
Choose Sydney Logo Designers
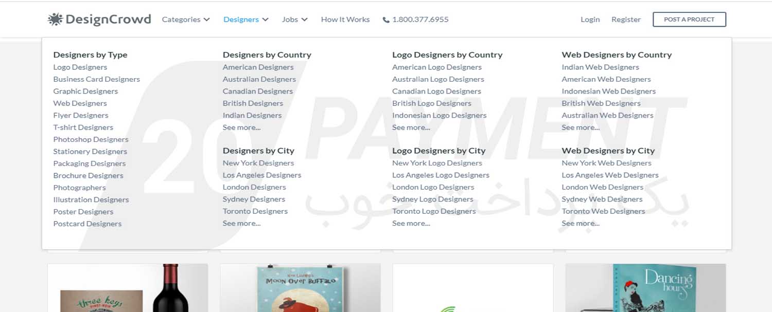tap(433, 199)
